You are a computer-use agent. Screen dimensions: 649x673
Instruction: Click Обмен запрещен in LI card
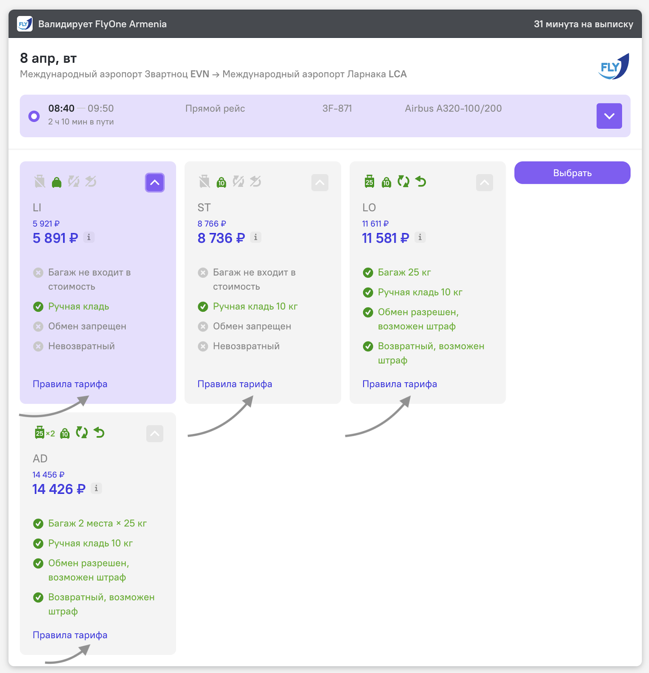(x=87, y=326)
